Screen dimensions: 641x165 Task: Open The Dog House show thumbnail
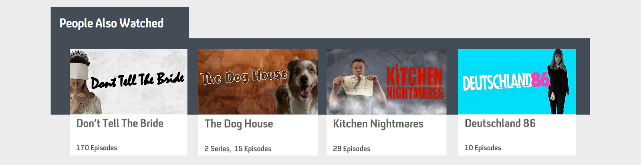click(258, 82)
